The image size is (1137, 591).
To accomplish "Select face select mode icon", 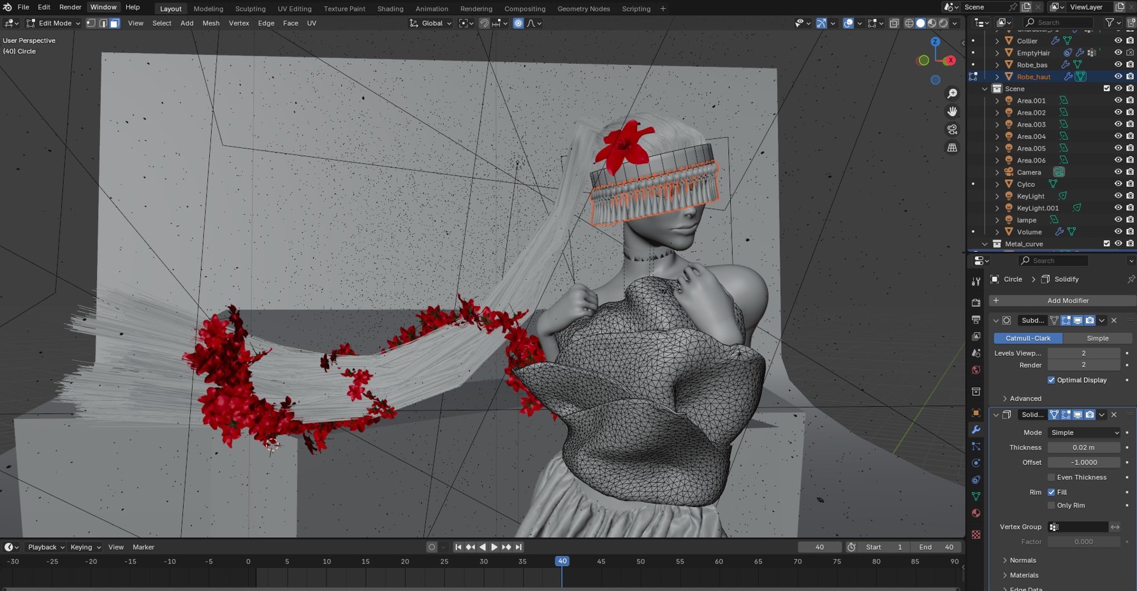I will (x=115, y=23).
